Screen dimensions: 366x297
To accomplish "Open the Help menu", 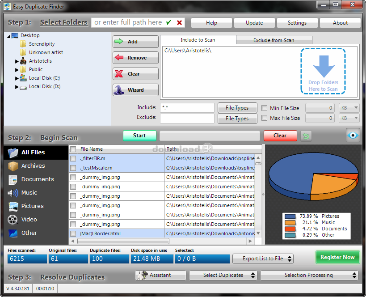I will 211,23.
